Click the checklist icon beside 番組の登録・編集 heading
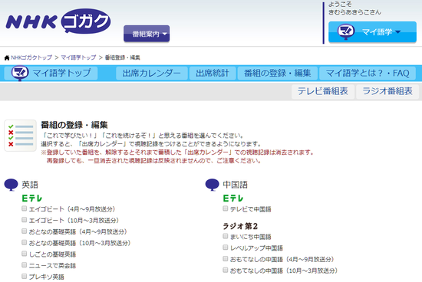Screen dimensions: 422x282 (21, 136)
